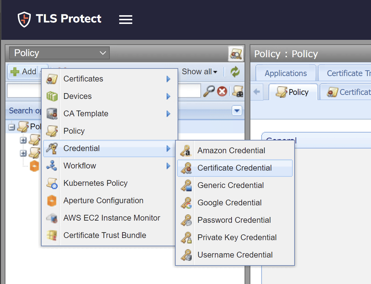
Task: Click the Credential submenu arrow
Action: tap(168, 149)
